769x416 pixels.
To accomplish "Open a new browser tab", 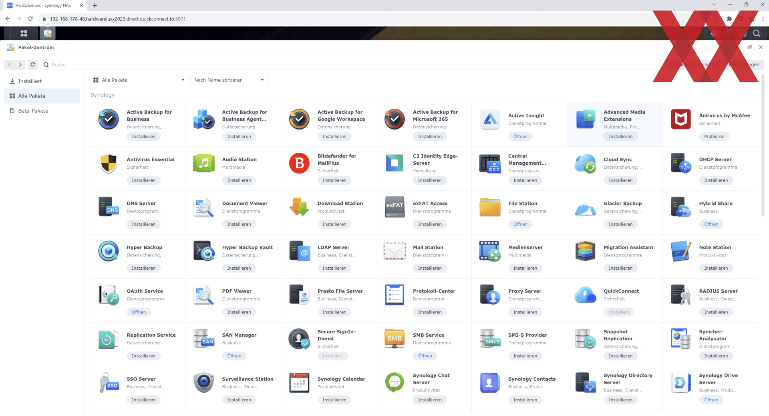I will 95,5.
